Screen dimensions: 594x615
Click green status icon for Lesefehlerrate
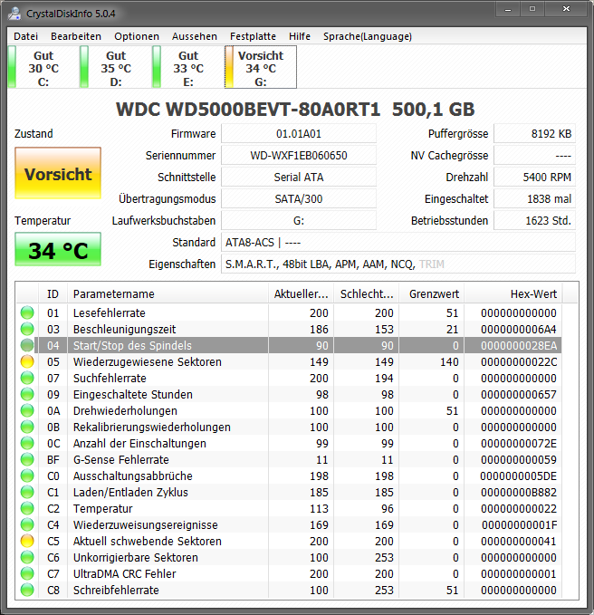27,312
